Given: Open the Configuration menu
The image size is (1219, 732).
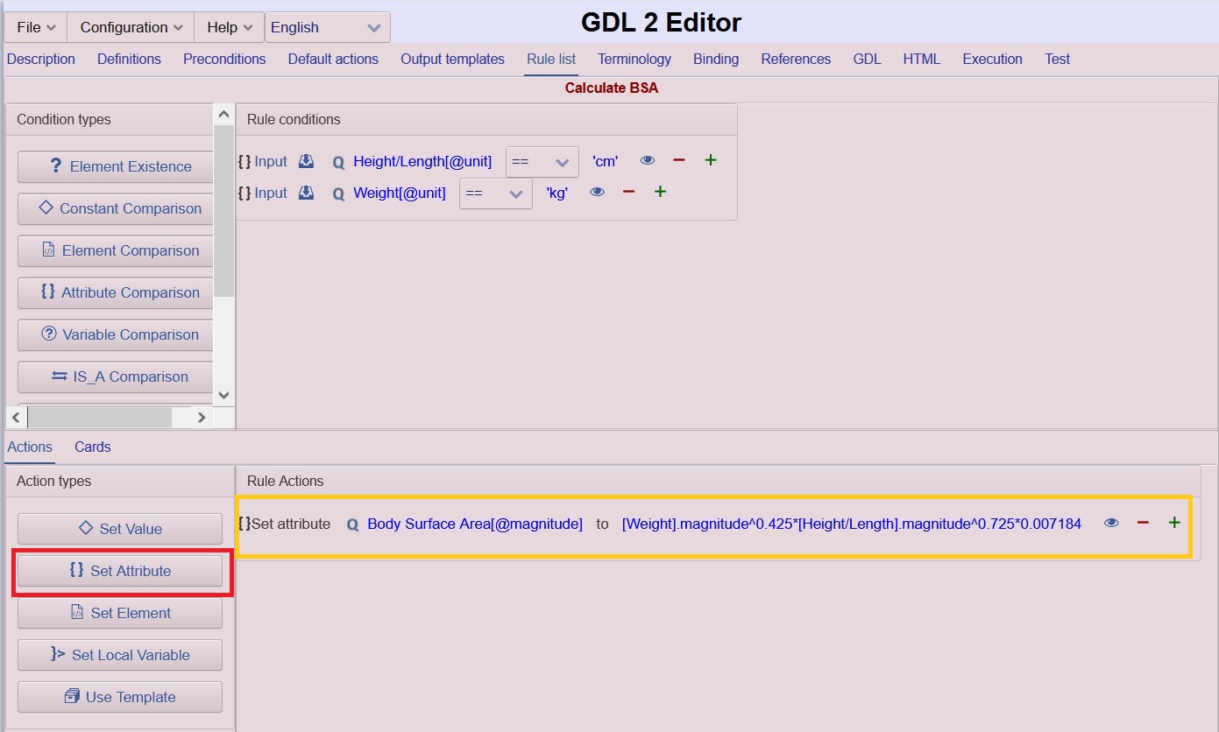Looking at the screenshot, I should click(129, 27).
